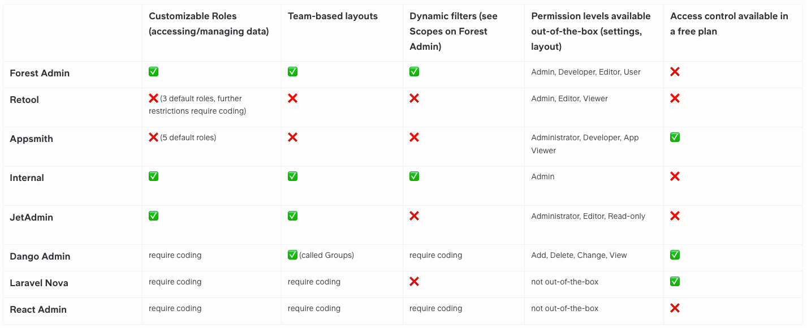
Task: Click the green check for Appsmith free plan access
Action: click(675, 137)
